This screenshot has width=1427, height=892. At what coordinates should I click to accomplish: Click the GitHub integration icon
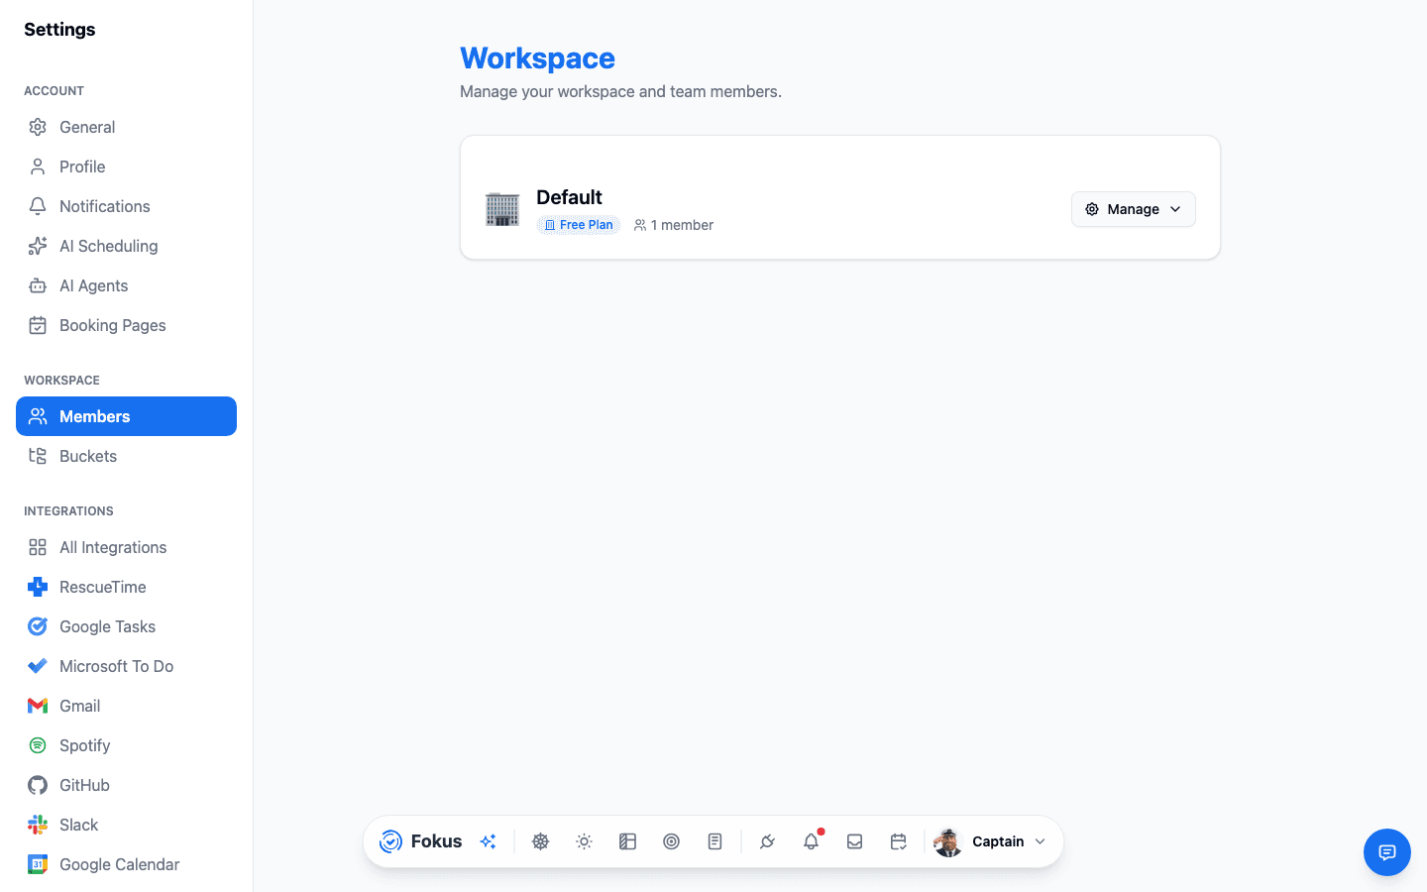point(38,785)
